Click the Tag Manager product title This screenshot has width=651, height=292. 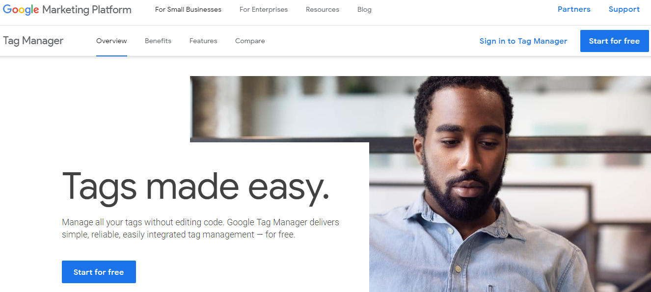pyautogui.click(x=33, y=41)
